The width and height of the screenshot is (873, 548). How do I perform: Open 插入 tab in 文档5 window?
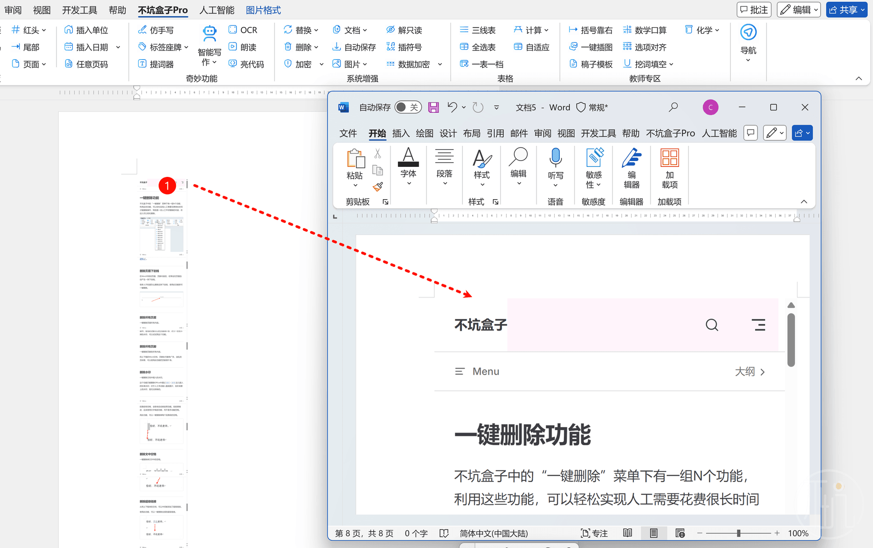[401, 133]
